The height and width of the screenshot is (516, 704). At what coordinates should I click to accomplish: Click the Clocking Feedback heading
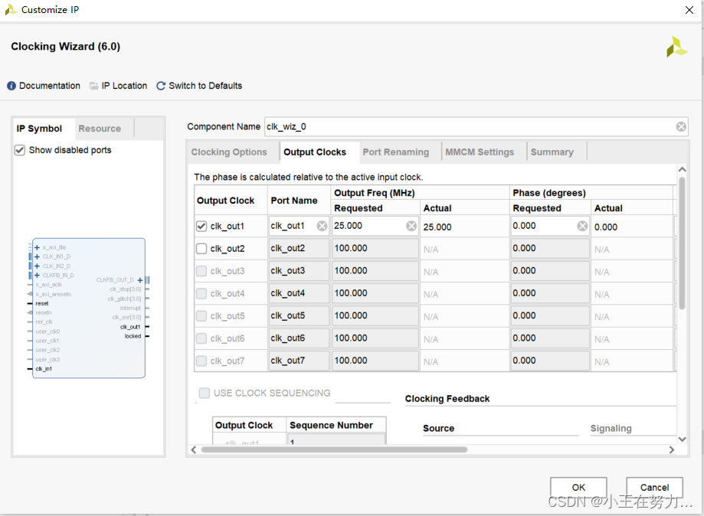447,399
